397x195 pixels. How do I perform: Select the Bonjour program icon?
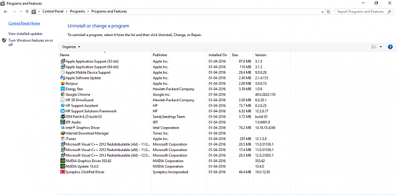tap(63, 83)
